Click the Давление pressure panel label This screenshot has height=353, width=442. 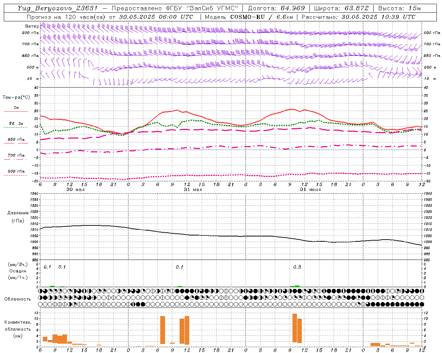[x=18, y=213]
